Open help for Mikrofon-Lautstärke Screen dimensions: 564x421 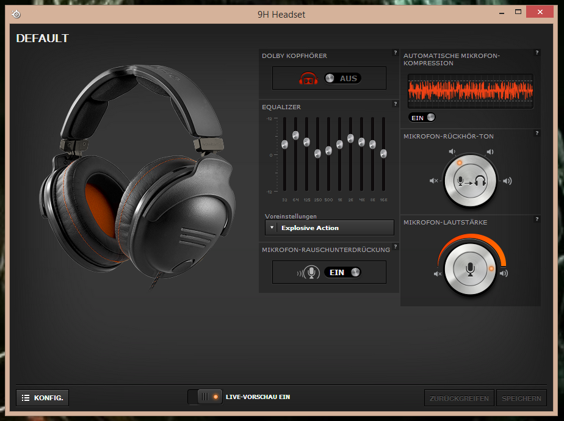click(x=537, y=219)
